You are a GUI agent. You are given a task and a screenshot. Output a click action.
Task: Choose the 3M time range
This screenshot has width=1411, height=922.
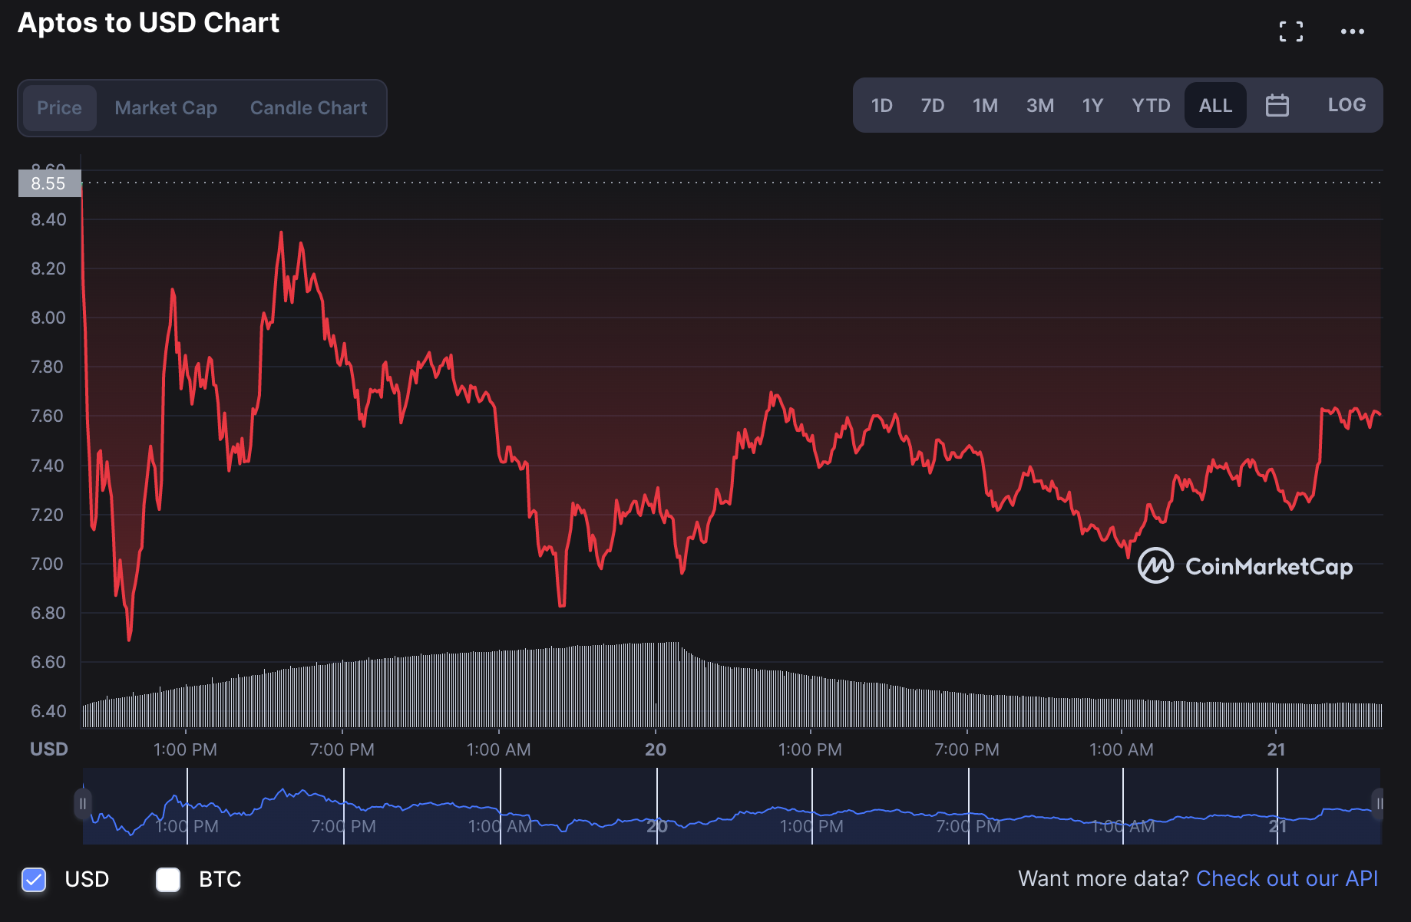(1040, 105)
